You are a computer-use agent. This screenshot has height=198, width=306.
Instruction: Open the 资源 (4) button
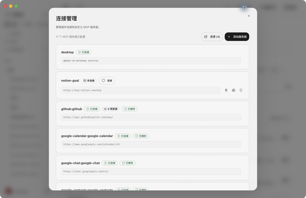[212, 37]
